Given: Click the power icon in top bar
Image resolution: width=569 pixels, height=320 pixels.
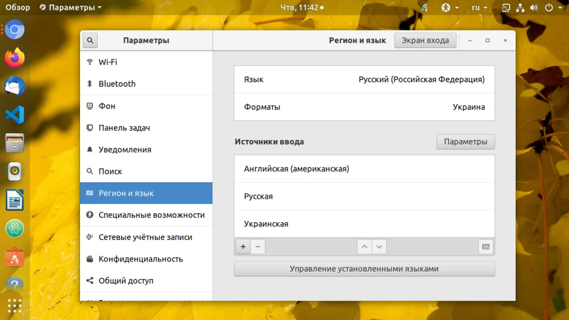Looking at the screenshot, I should coord(549,7).
